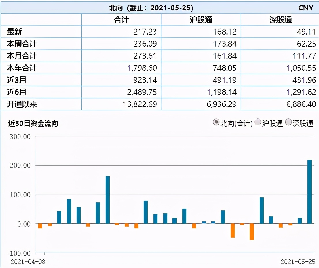319x268 pixels.
Task: Click the 最新 row label
Action: point(14,32)
